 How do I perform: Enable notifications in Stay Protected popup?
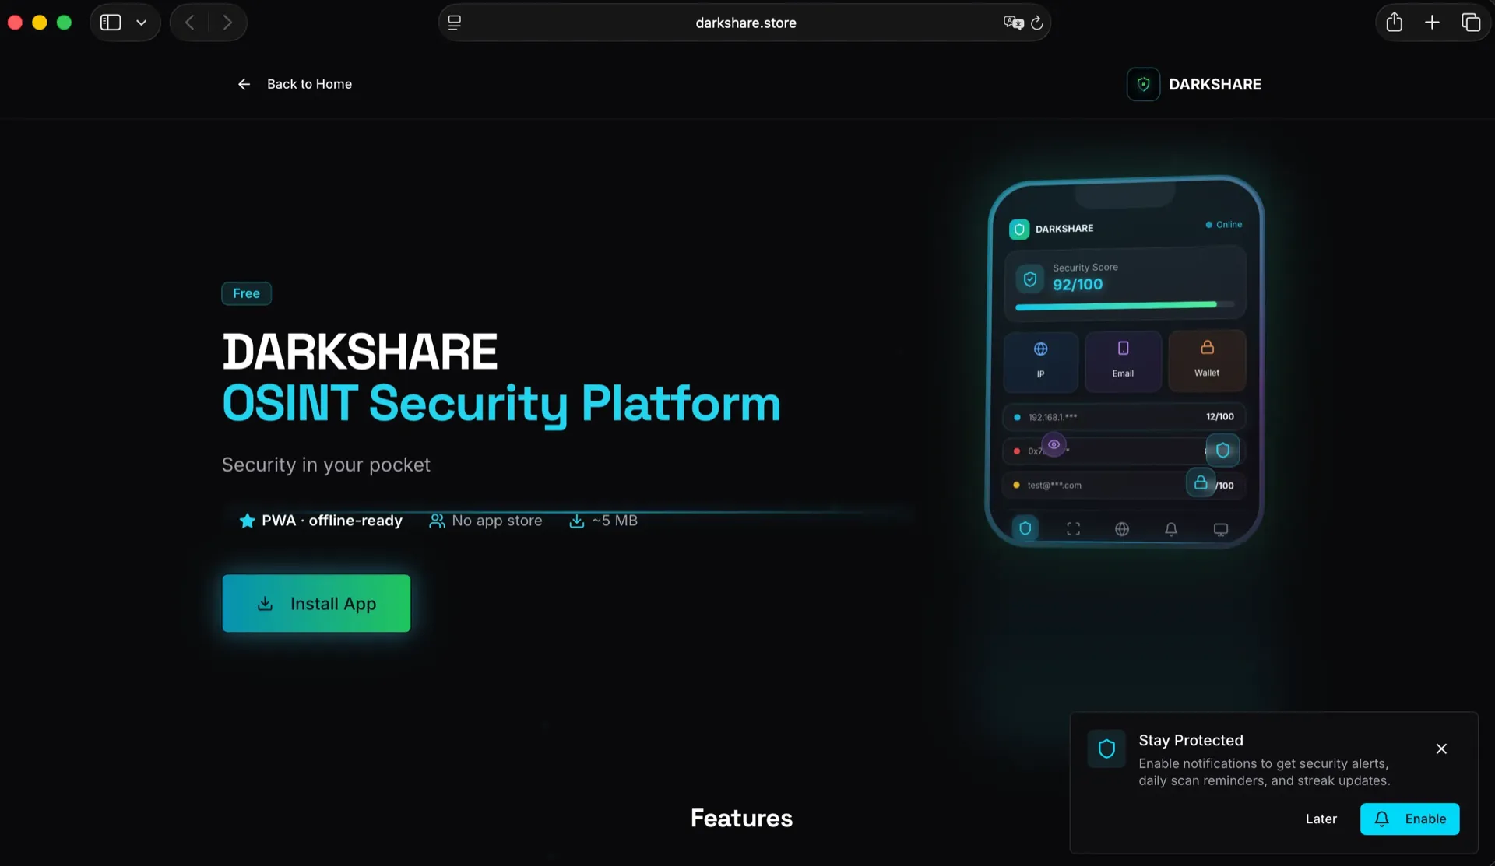[x=1409, y=819]
